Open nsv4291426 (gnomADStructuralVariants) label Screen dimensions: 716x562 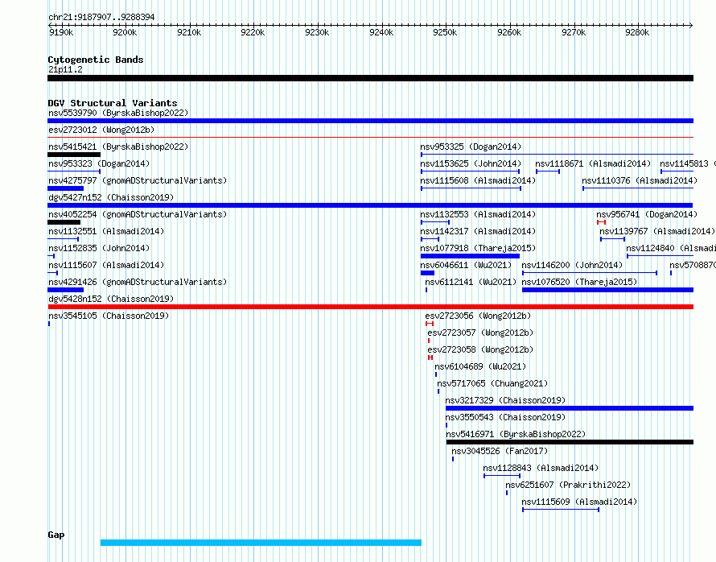(138, 282)
